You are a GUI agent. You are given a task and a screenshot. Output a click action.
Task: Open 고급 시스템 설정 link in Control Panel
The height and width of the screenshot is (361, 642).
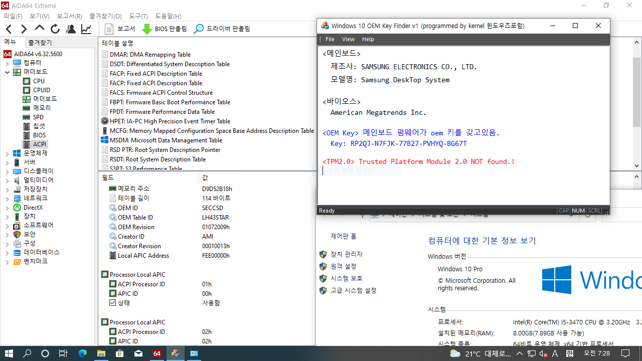click(x=353, y=290)
